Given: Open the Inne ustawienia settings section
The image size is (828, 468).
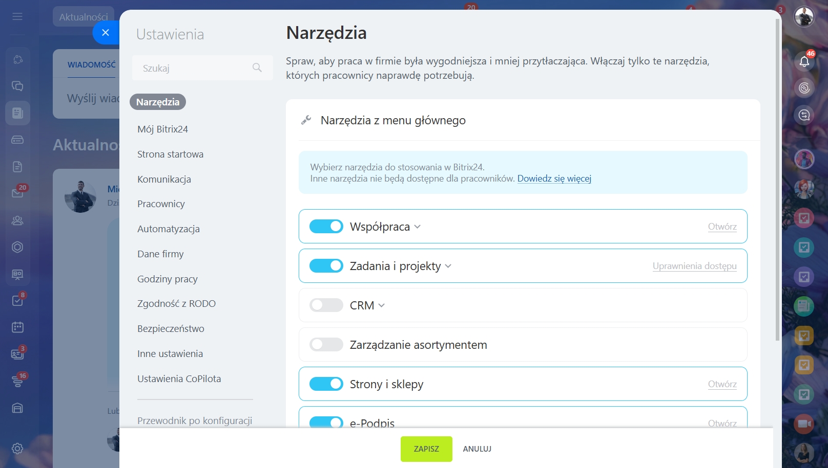Looking at the screenshot, I should (x=170, y=353).
